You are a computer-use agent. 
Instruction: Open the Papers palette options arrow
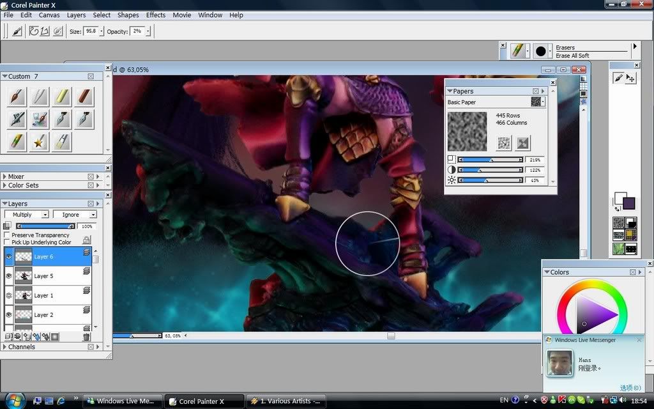[543, 91]
